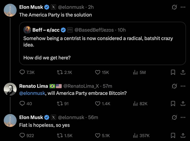Screen dimensions: 190x141
Task: Like the 'Fiat is hopeless' reply
Action: [x=98, y=135]
